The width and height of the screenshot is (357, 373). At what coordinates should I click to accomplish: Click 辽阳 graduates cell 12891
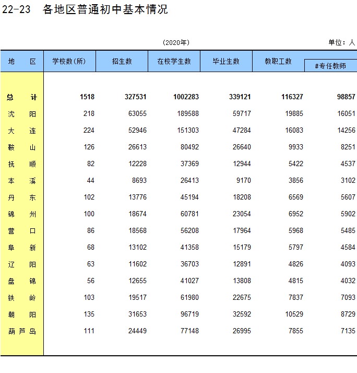(x=242, y=264)
